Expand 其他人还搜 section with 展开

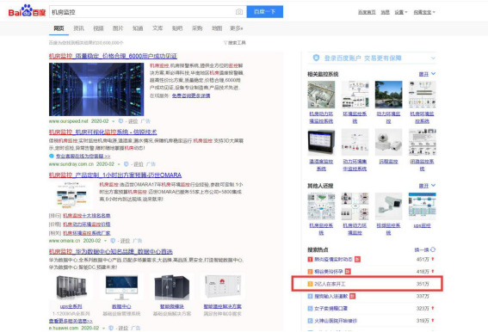(x=427, y=186)
